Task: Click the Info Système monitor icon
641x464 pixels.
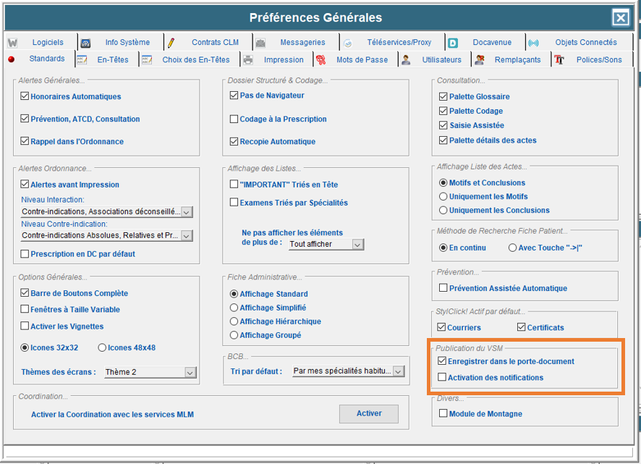Action: [x=85, y=43]
